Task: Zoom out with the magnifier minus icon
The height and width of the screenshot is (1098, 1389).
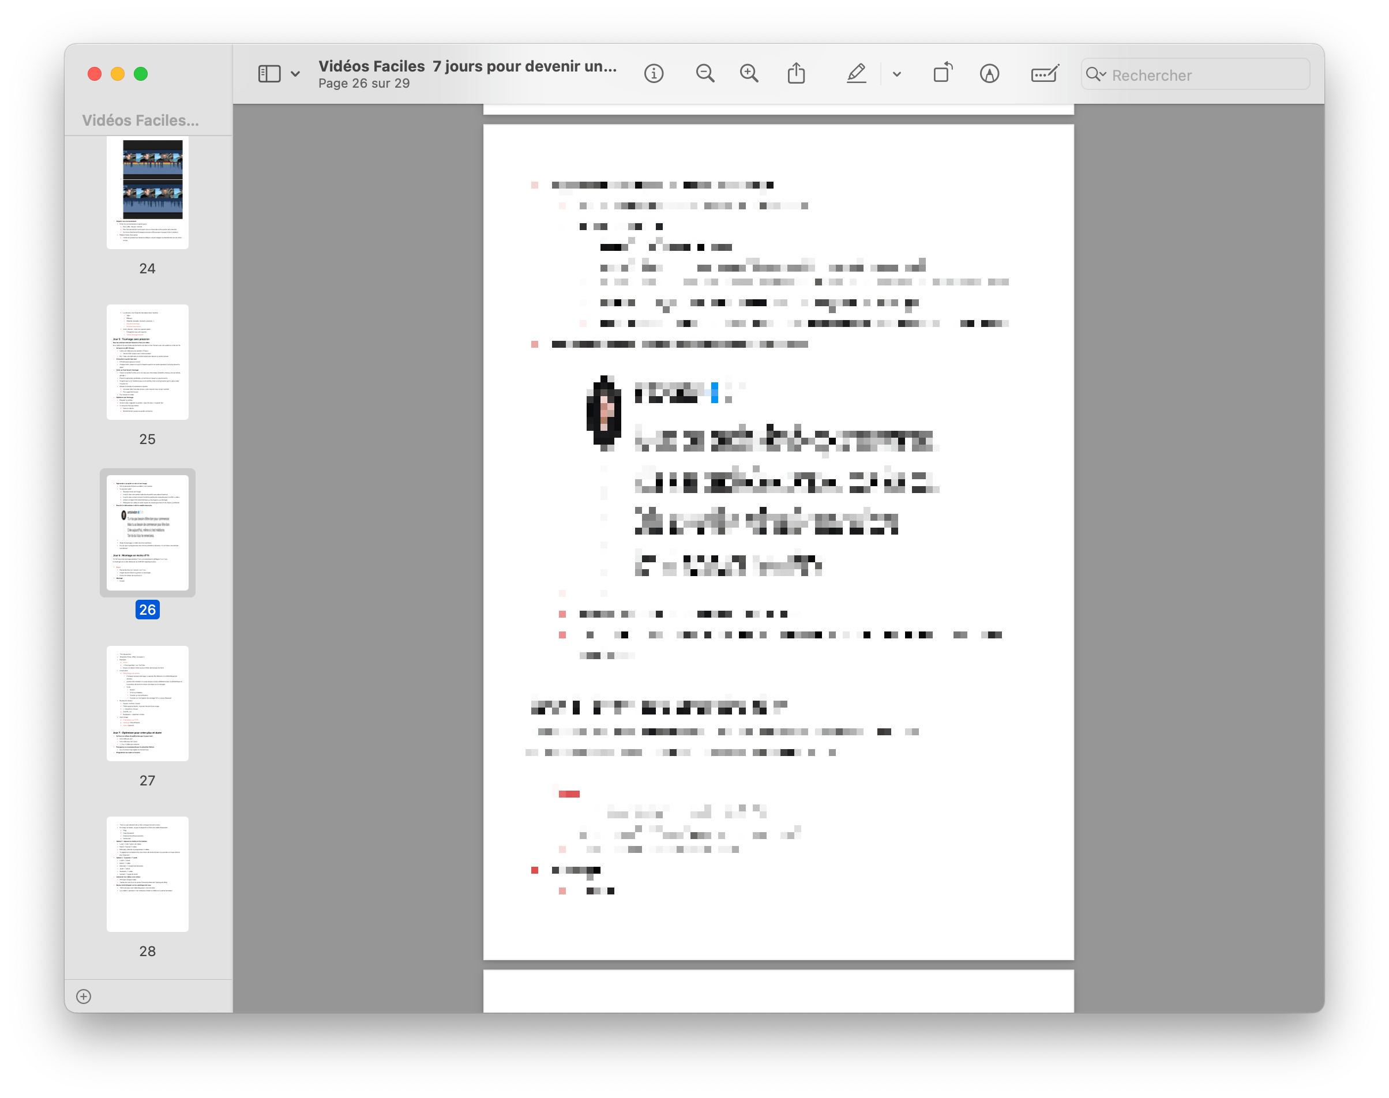Action: (x=705, y=74)
